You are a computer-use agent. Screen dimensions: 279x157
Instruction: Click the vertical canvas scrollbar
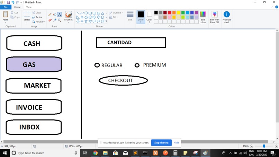coord(277,78)
